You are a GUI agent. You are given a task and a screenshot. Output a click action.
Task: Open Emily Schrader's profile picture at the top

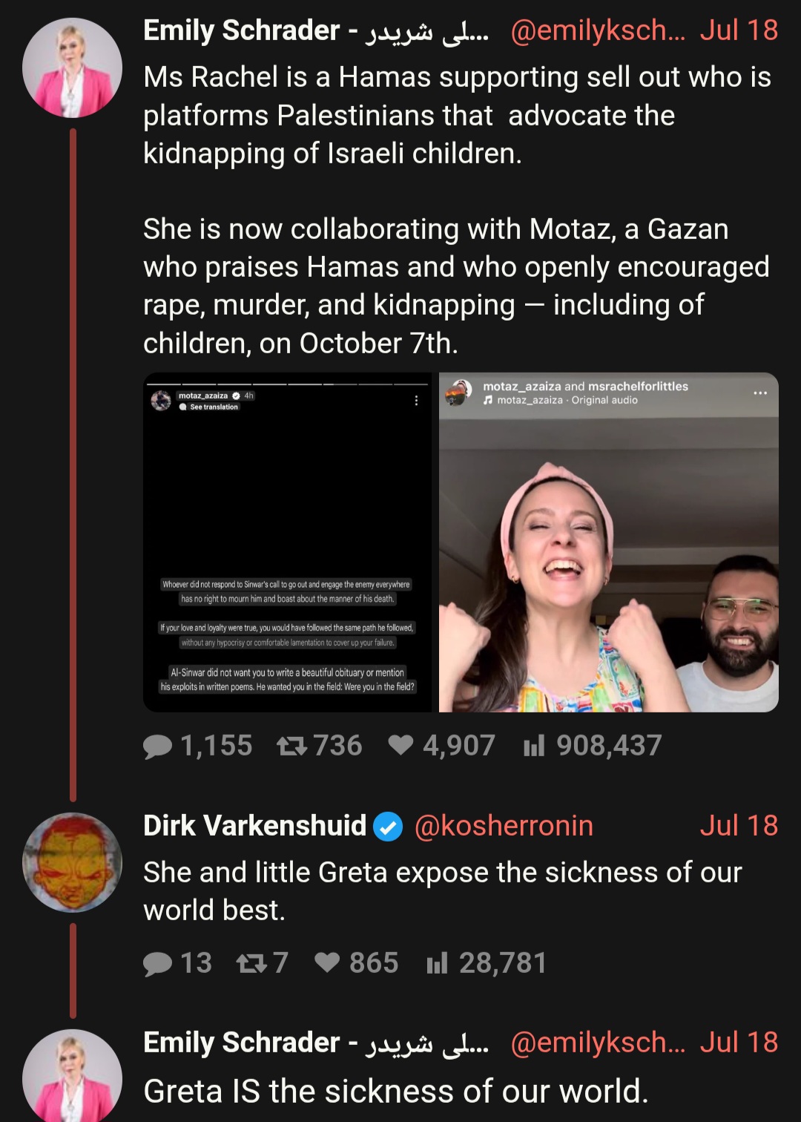pyautogui.click(x=72, y=68)
